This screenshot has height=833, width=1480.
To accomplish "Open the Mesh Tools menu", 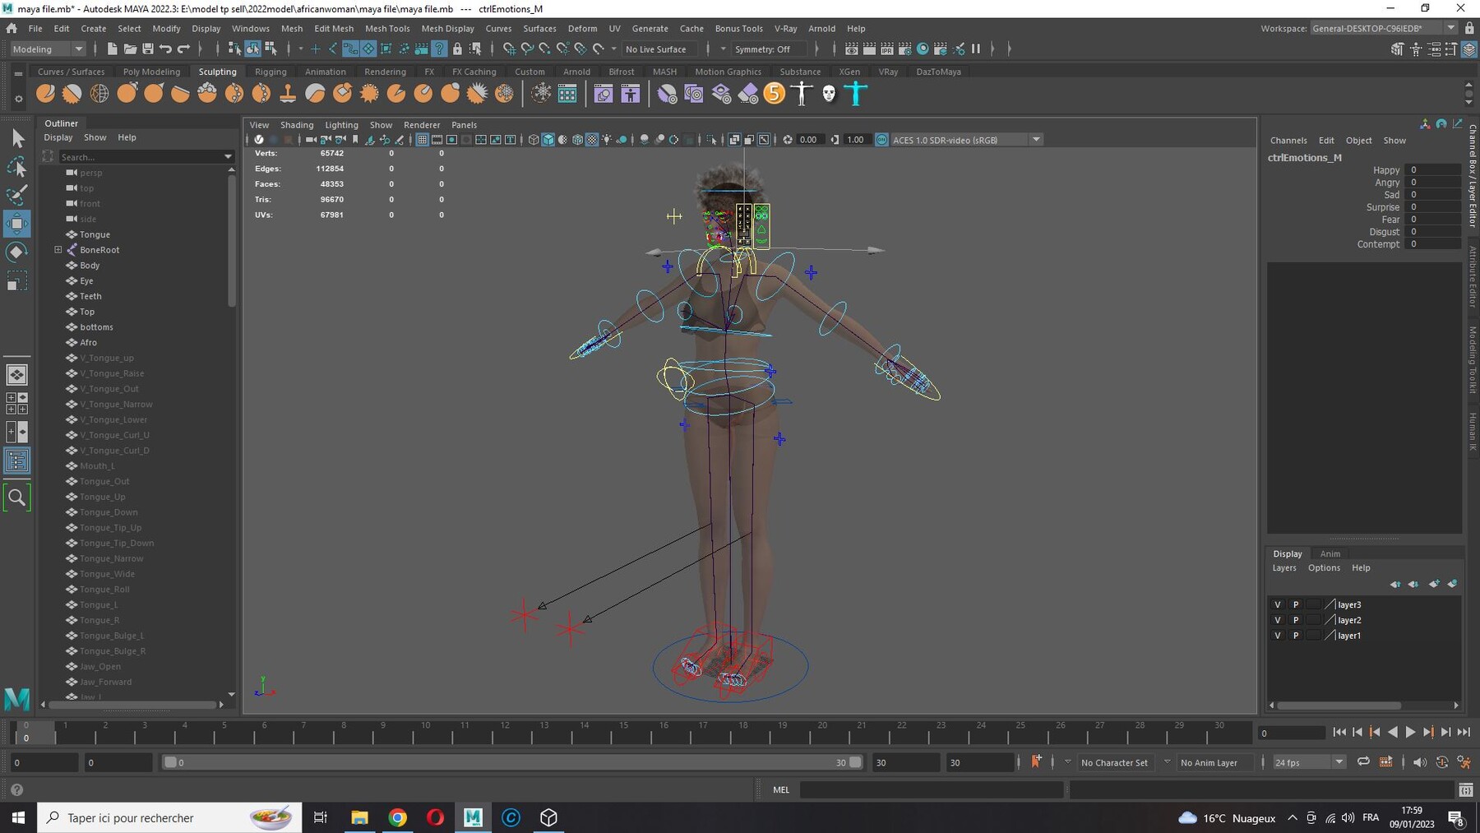I will click(x=387, y=28).
